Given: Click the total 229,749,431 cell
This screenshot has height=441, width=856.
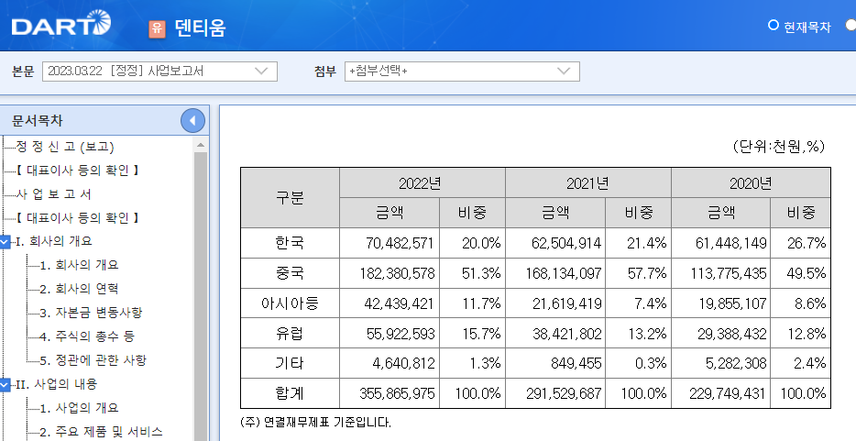Looking at the screenshot, I should pos(728,393).
